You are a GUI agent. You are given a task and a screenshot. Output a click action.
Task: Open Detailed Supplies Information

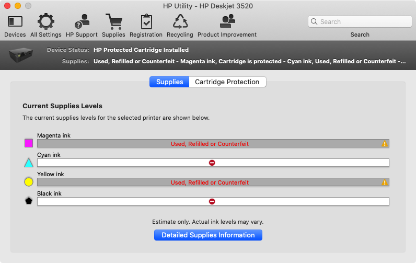click(x=208, y=235)
